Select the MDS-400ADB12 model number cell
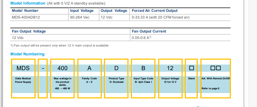Viewport: 257px width, 107px height. (x=26, y=17)
